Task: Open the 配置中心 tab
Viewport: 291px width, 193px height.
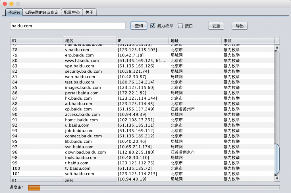Action: click(72, 12)
